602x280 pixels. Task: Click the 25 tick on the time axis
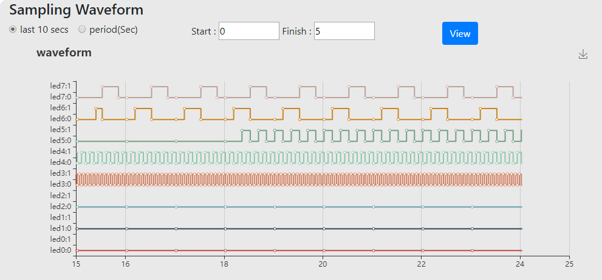coord(569,264)
